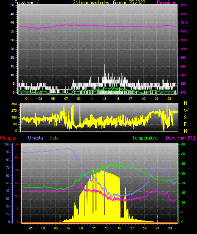
Task: Click the Solar legend label
Action: [x=55, y=138]
